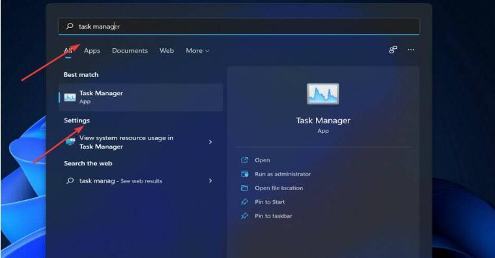Click the Pin to Start pin icon
495x258 pixels.
click(245, 202)
